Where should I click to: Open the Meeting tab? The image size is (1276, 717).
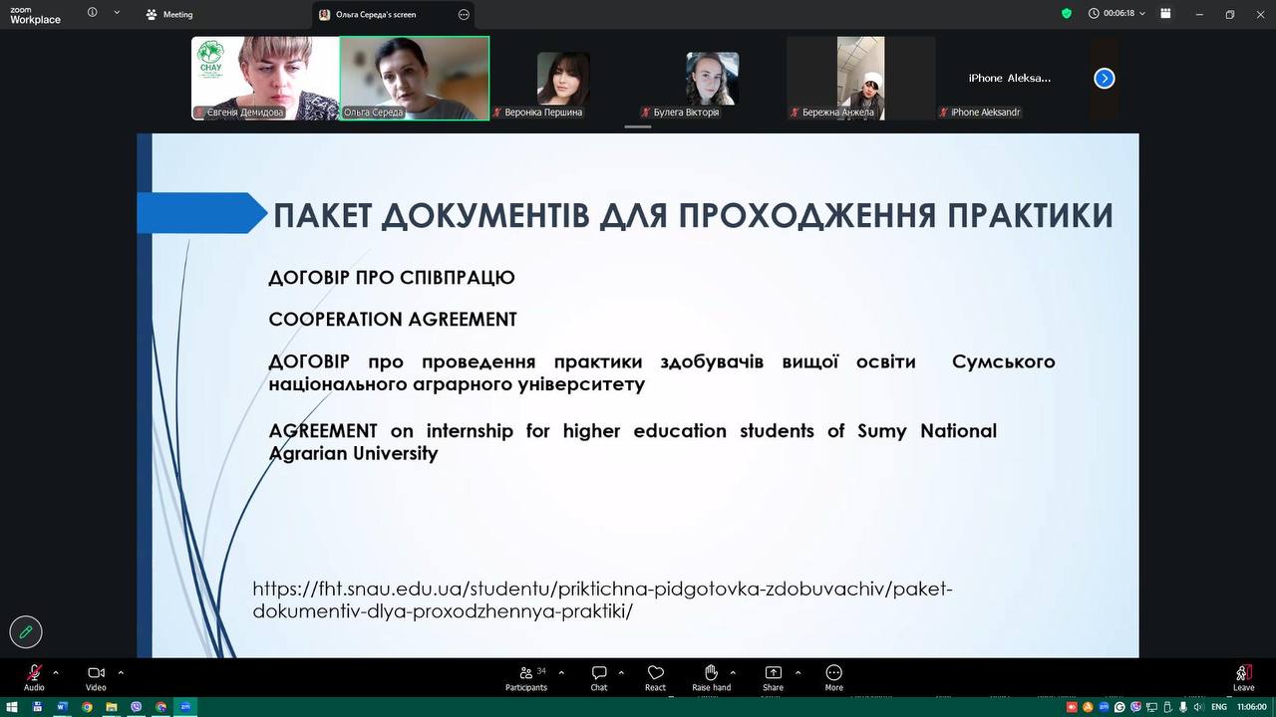[x=169, y=15]
